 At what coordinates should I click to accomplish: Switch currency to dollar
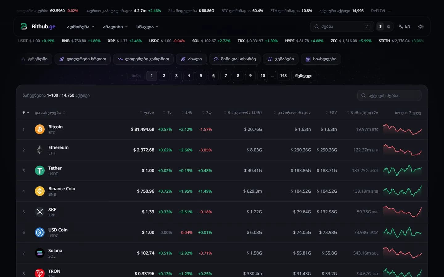380,26
